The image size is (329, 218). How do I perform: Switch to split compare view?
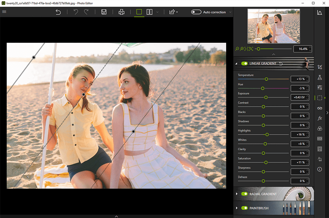coord(149,12)
